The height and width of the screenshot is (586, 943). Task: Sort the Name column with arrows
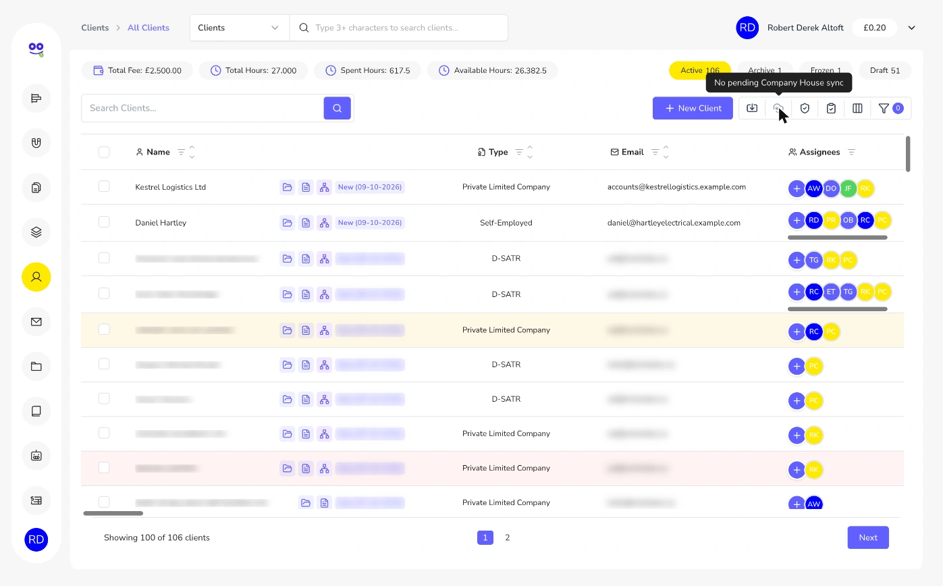click(x=192, y=153)
